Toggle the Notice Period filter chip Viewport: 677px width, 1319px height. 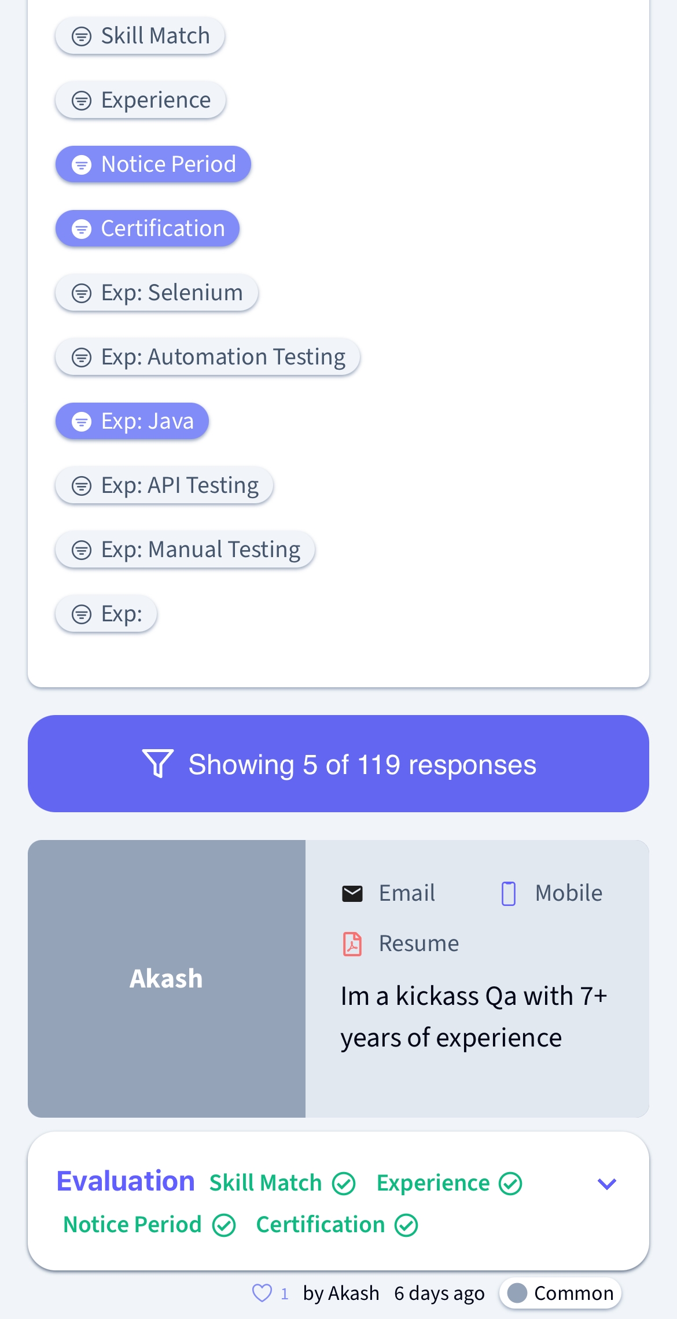tap(153, 164)
